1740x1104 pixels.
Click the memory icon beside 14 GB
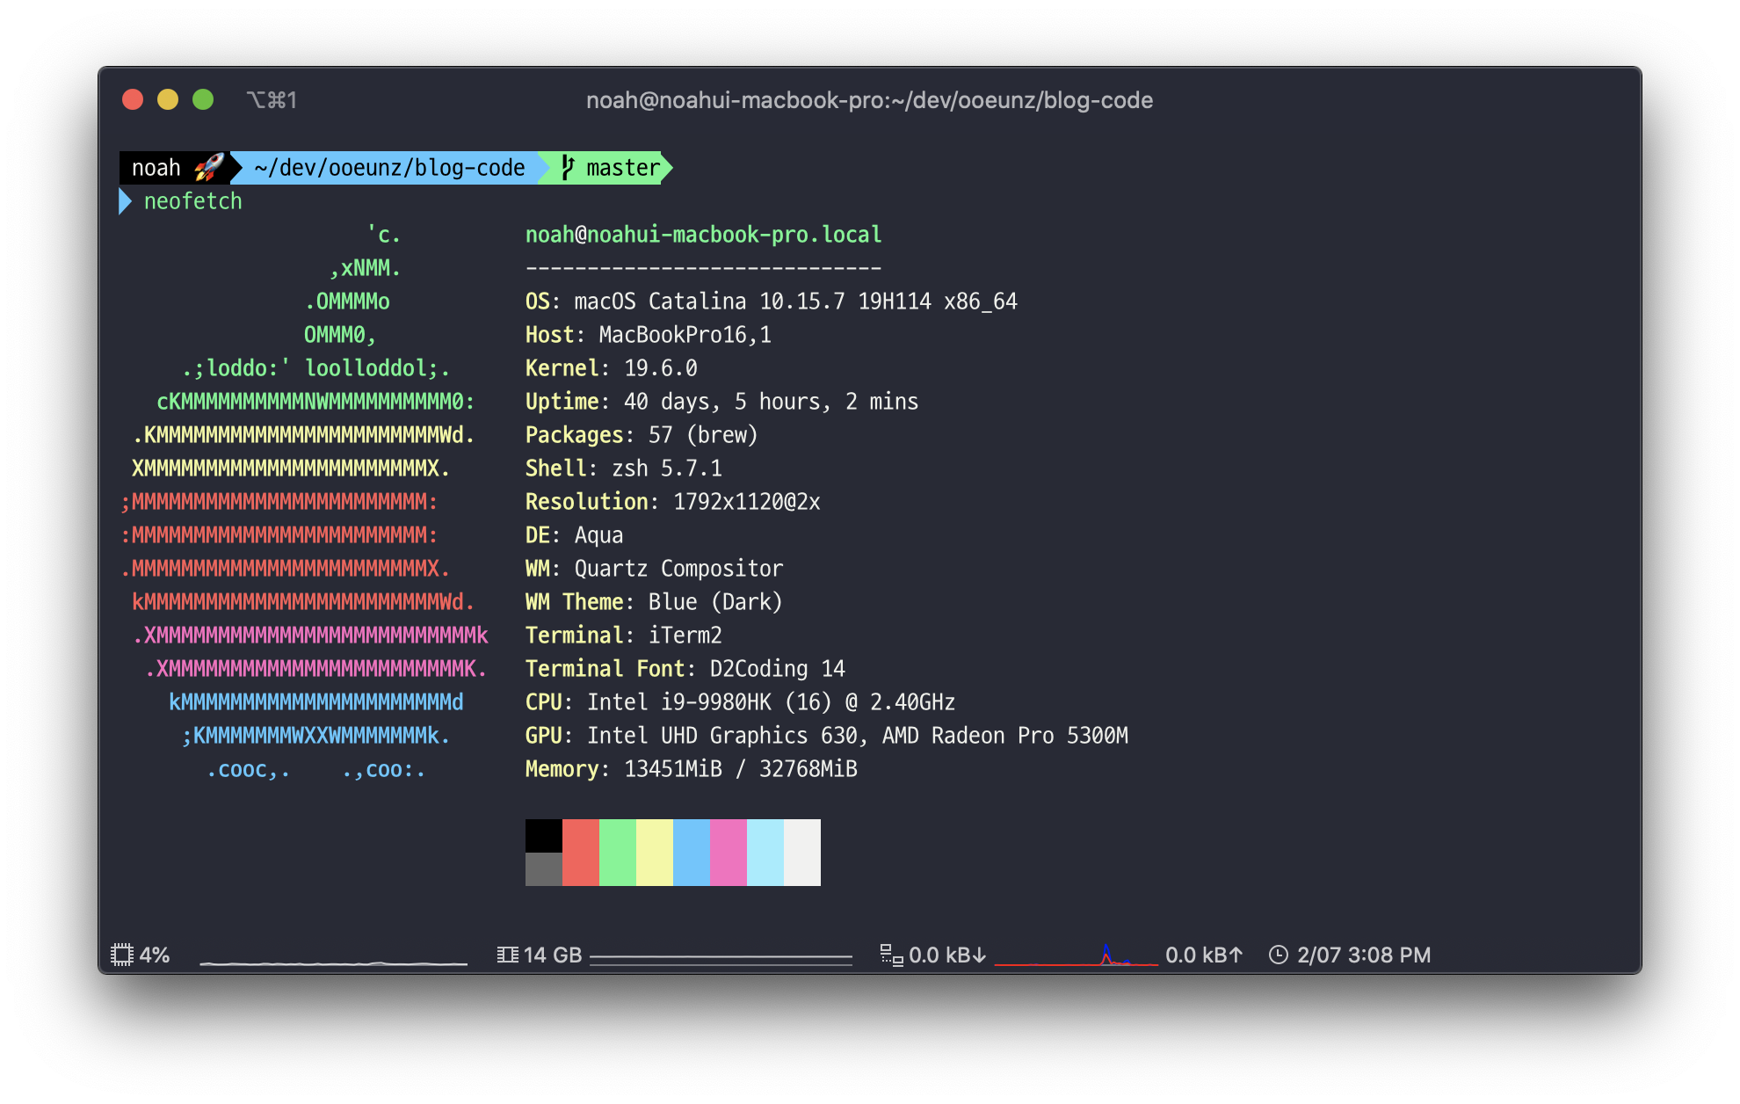(507, 955)
